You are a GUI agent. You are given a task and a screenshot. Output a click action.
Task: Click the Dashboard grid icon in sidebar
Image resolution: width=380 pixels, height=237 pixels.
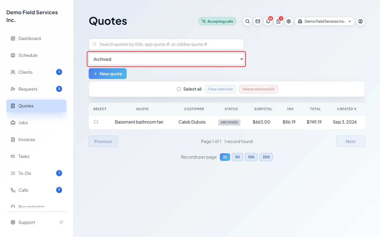point(13,38)
